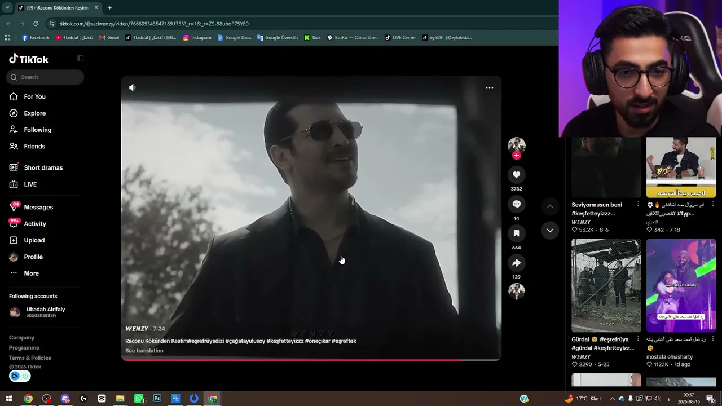Open the pink stage performance video thumbnail
Screen dimensions: 722x406
point(681,285)
